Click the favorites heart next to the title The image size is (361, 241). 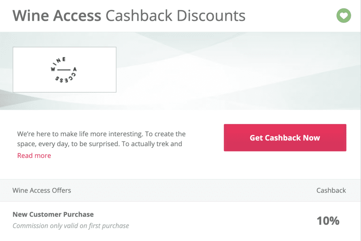344,16
